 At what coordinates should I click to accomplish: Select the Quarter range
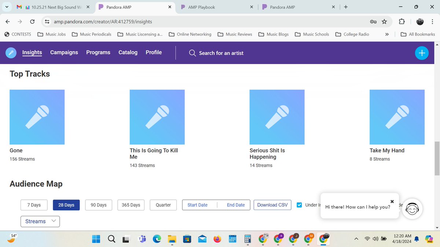point(163,205)
